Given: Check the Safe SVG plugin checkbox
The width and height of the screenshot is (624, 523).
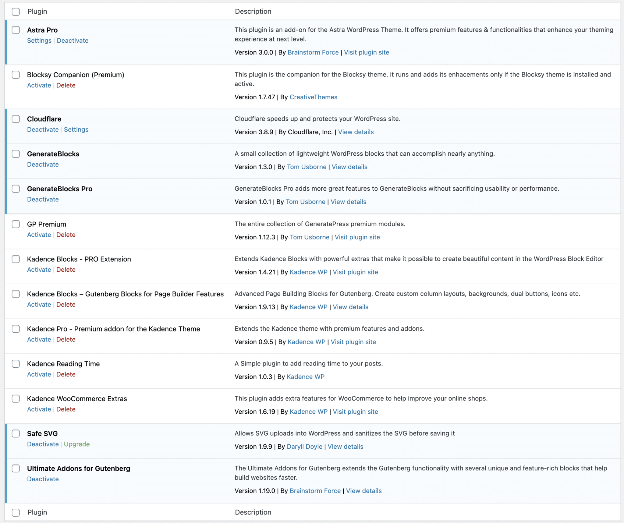Looking at the screenshot, I should (16, 433).
